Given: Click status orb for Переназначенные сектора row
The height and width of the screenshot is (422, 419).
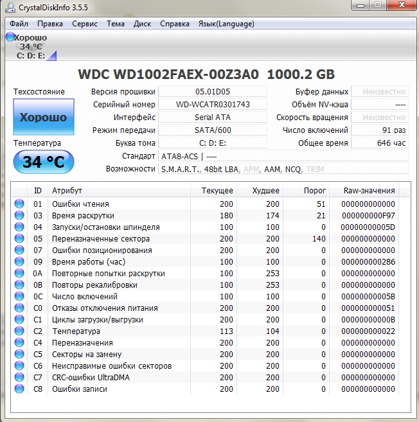Looking at the screenshot, I should point(20,238).
